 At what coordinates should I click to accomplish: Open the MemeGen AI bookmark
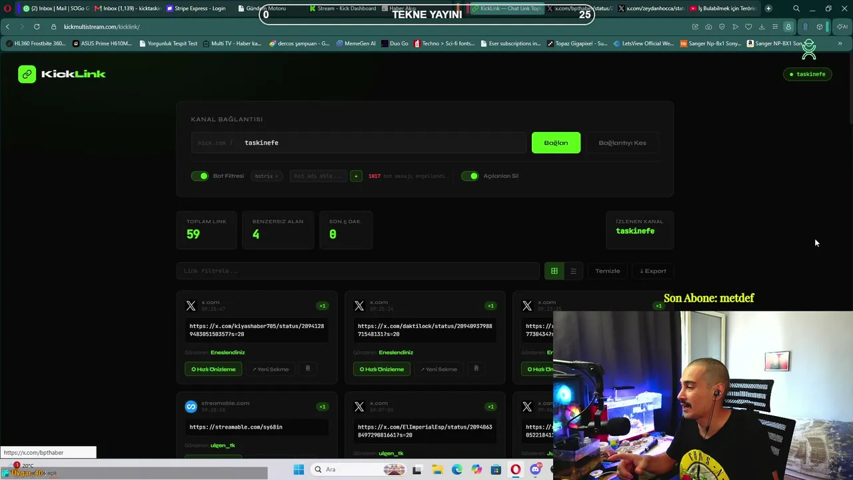[356, 43]
